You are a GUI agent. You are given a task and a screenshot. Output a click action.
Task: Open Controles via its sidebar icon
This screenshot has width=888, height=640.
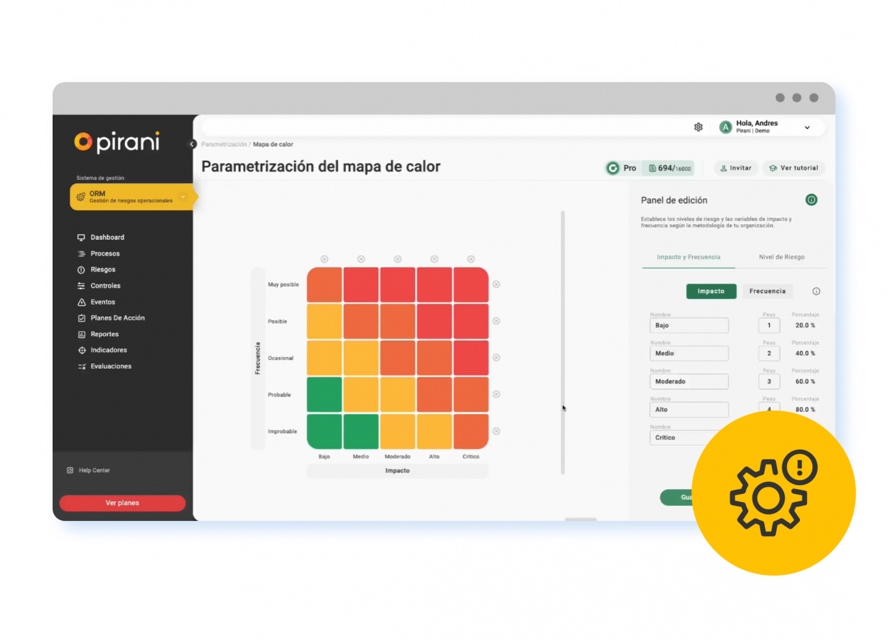(x=82, y=285)
